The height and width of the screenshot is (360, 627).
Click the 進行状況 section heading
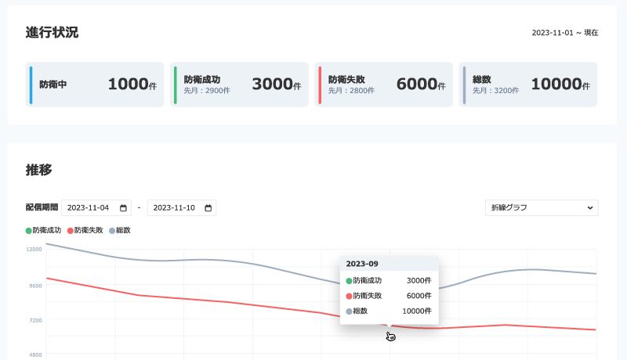(52, 32)
